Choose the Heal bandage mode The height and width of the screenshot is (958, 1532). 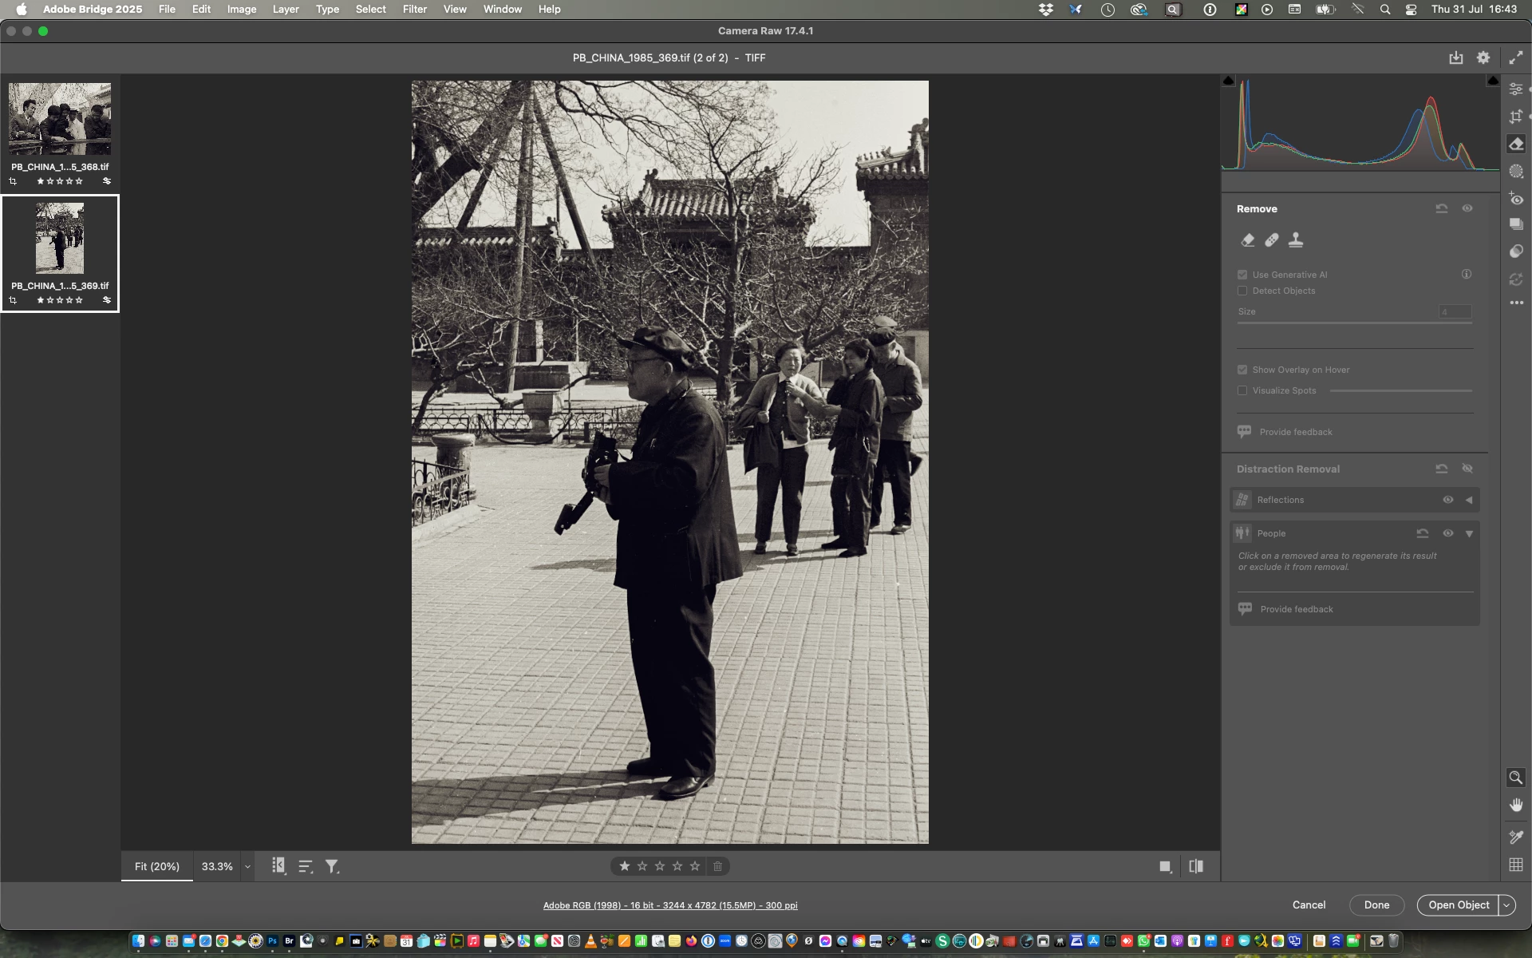(1272, 239)
